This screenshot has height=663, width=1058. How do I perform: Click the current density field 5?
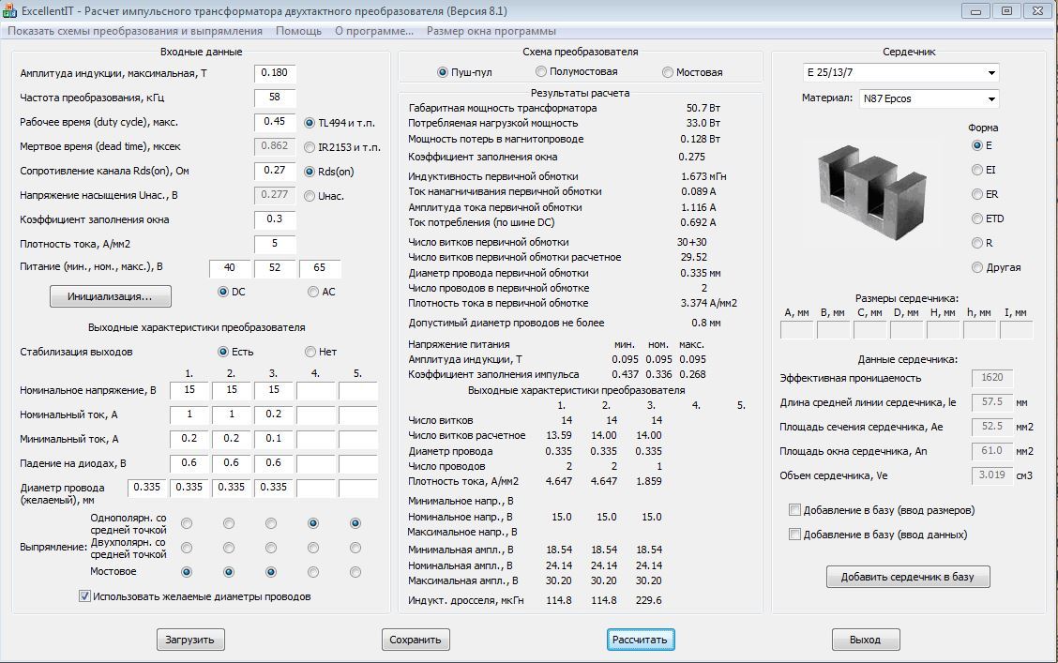click(x=275, y=243)
